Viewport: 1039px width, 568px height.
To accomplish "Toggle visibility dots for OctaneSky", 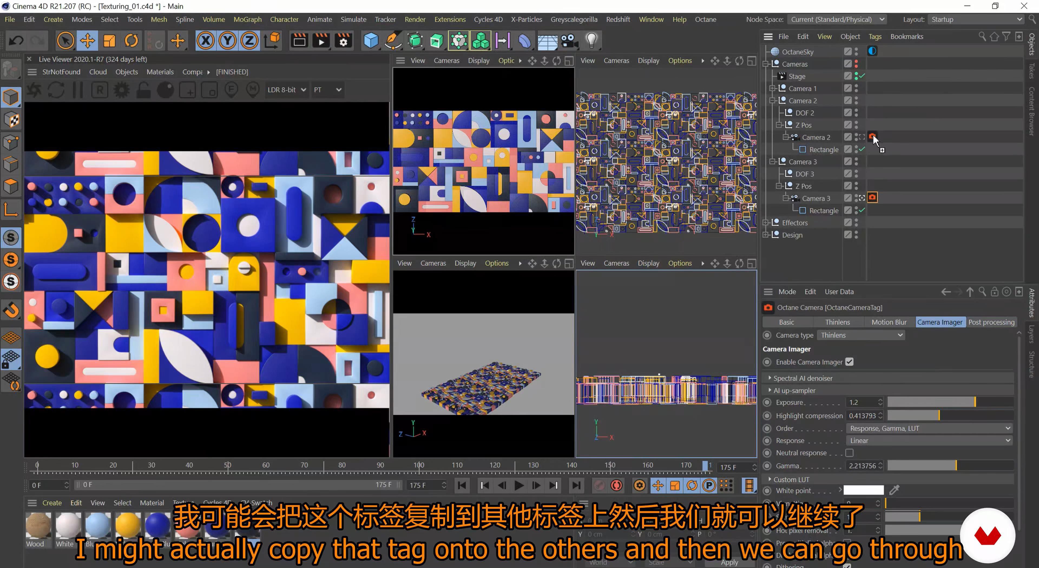I will point(856,52).
